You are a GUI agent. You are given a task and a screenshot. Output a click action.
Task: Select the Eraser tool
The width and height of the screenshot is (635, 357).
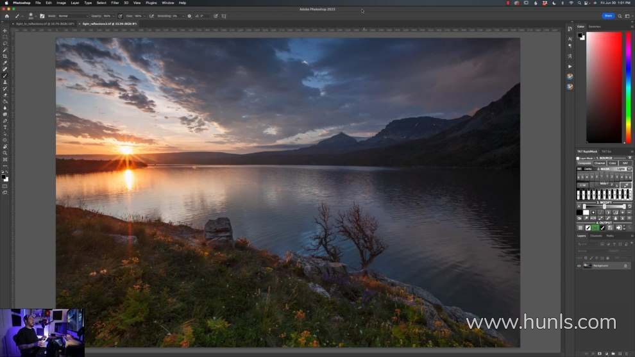pyautogui.click(x=5, y=95)
